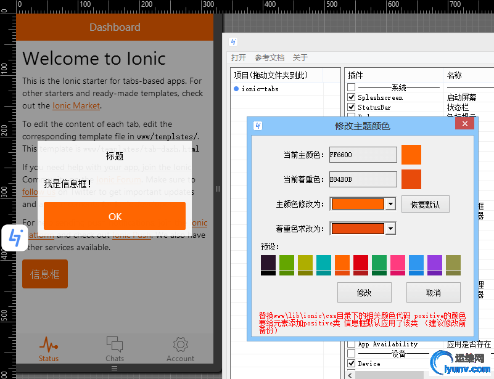Uncheck the Device plugin checkbox
Screen dimensions: 494x379
pos(351,363)
